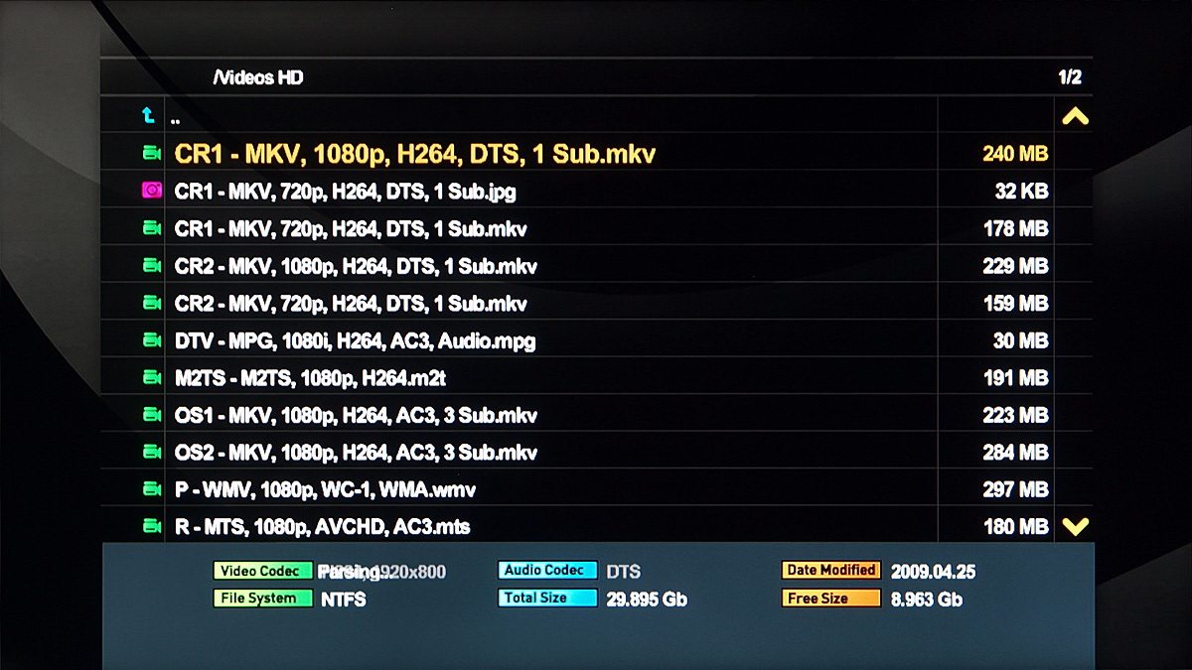Go to next page with down chevron
This screenshot has width=1192, height=670.
pyautogui.click(x=1075, y=527)
